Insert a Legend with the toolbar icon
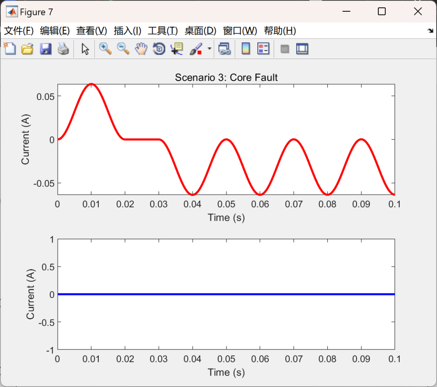The height and width of the screenshot is (387, 437). 263,49
